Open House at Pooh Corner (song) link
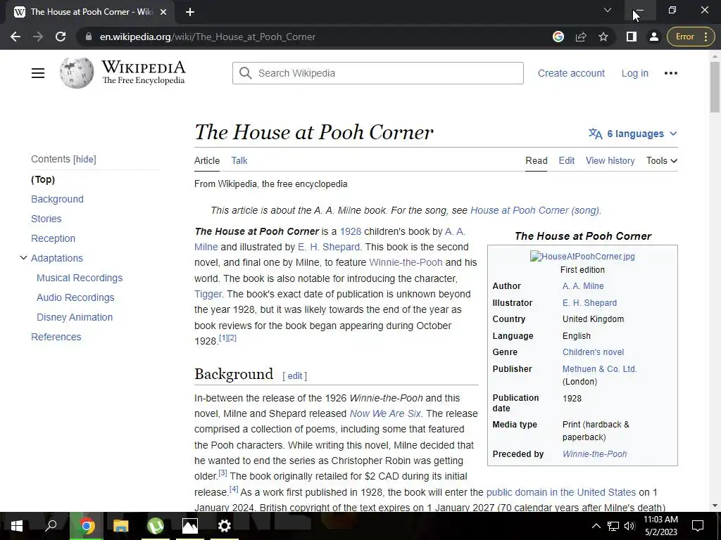721x540 pixels. pyautogui.click(x=535, y=210)
